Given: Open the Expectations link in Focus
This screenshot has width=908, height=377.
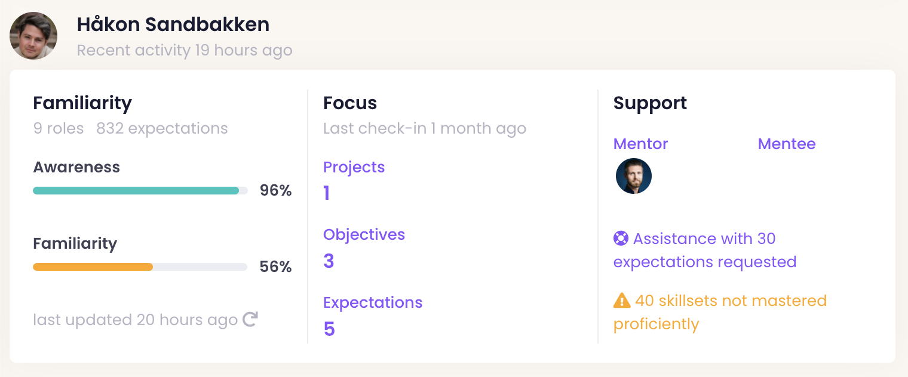Looking at the screenshot, I should point(373,302).
